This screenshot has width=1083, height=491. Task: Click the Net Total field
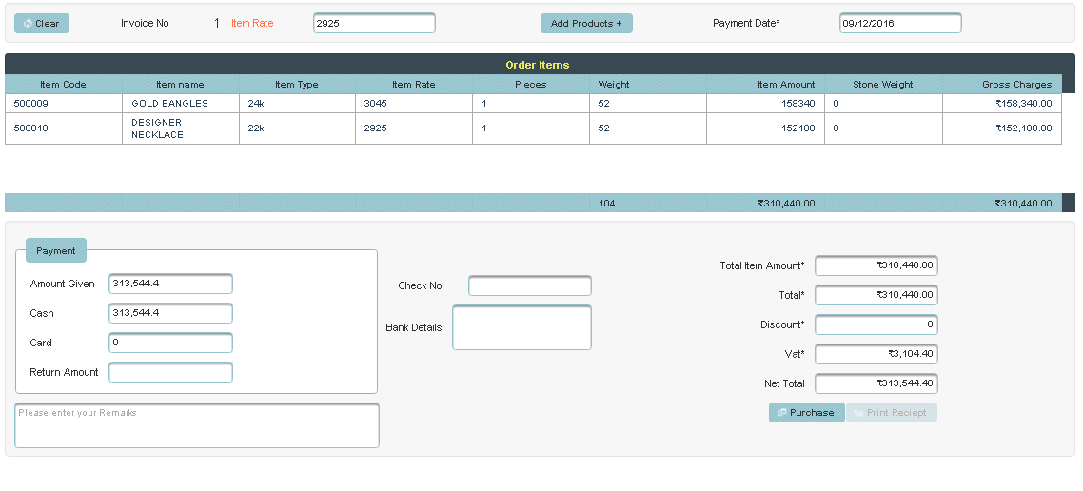[x=876, y=383]
